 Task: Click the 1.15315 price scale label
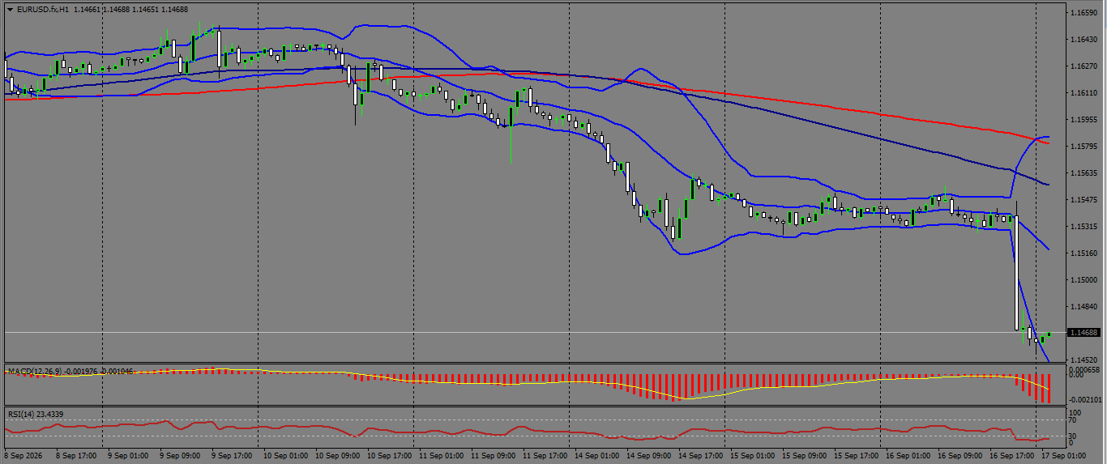(x=1083, y=228)
